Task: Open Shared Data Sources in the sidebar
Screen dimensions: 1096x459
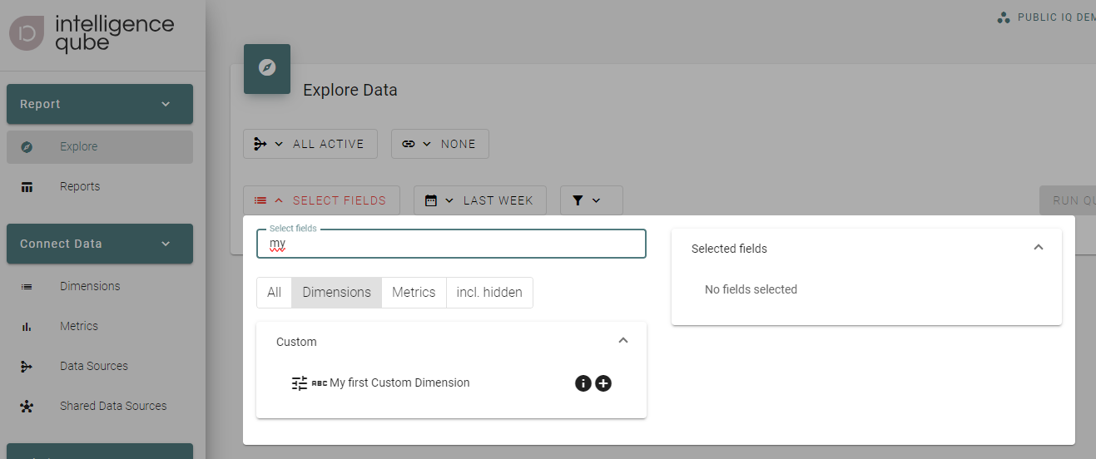Action: pyautogui.click(x=113, y=406)
